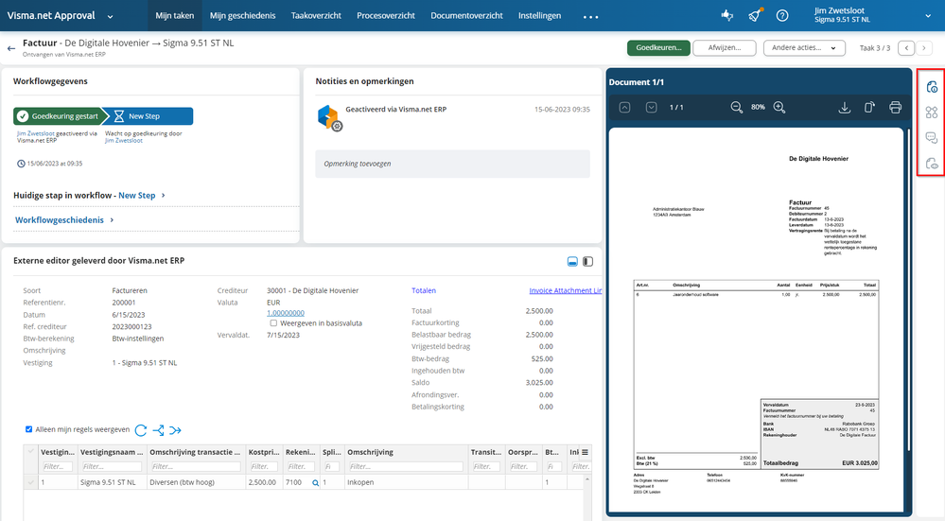Click the print icon in document viewer

895,108
